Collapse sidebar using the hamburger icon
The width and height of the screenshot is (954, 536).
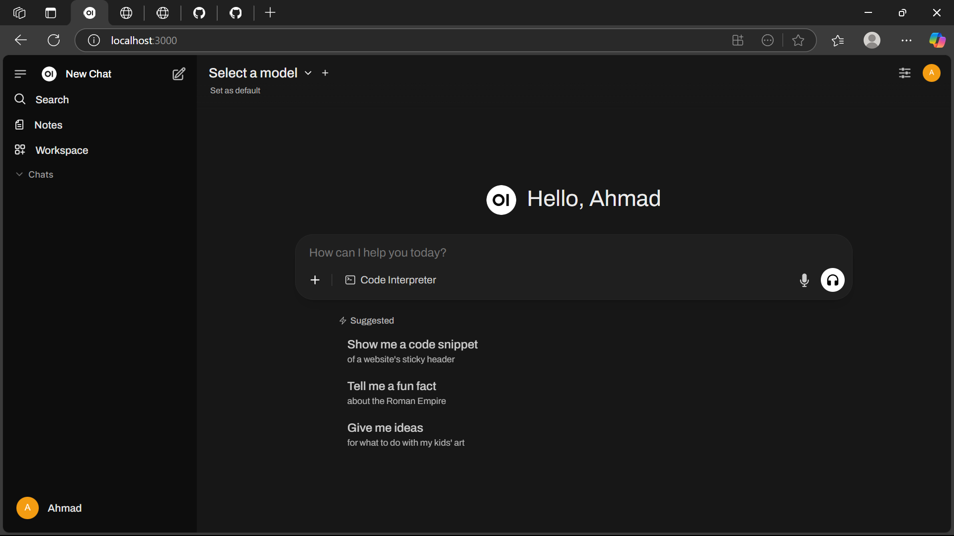(x=20, y=74)
